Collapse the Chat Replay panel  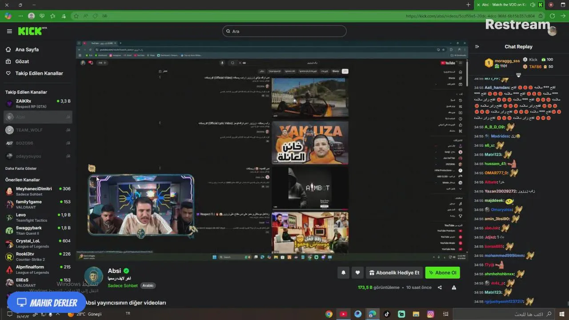coord(477,47)
